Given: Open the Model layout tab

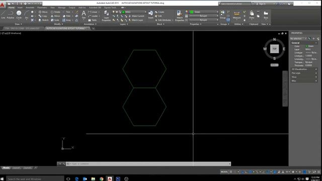Looking at the screenshot, I should pyautogui.click(x=6, y=168).
